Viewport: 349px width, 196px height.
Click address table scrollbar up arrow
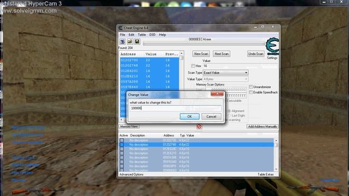[x=276, y=140]
